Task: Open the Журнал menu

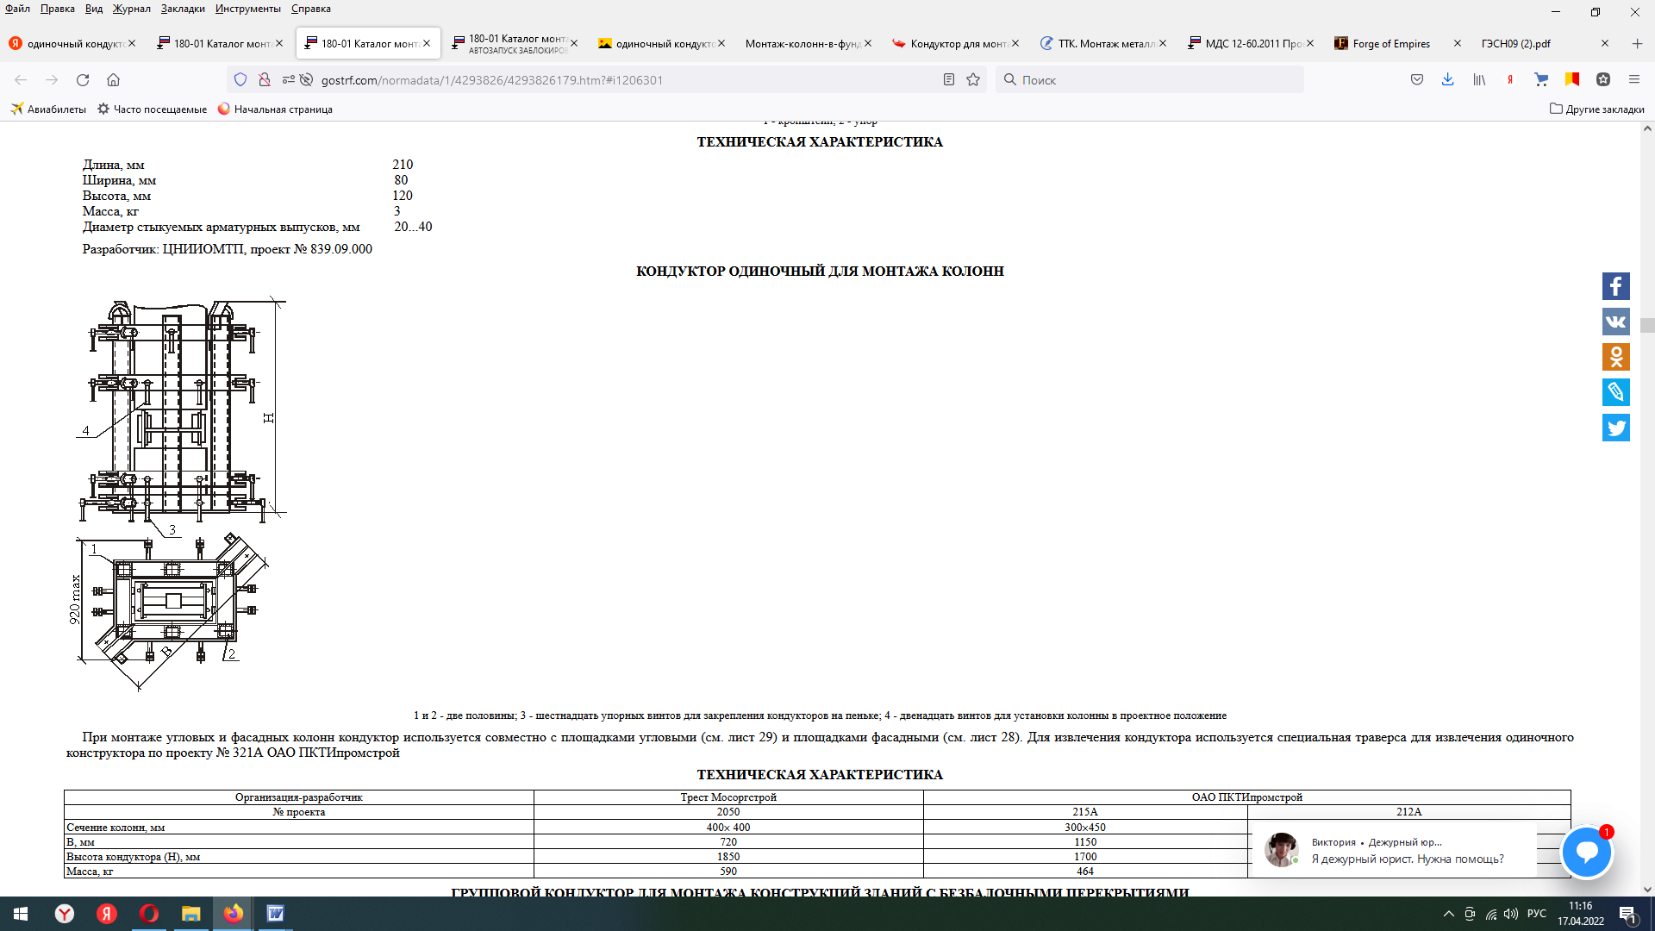Action: [x=131, y=9]
